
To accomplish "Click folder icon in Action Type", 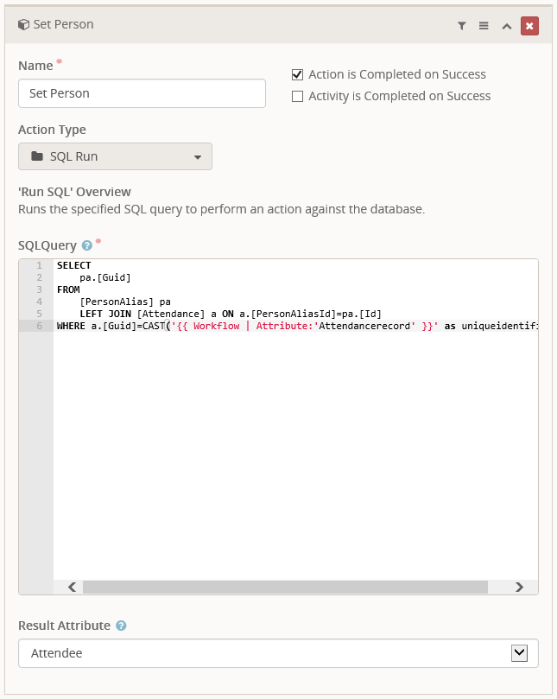I will coord(37,156).
